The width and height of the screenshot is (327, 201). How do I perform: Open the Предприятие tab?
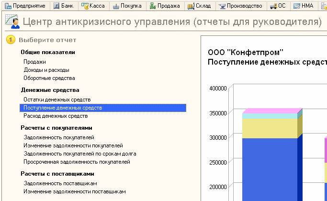(25, 6)
